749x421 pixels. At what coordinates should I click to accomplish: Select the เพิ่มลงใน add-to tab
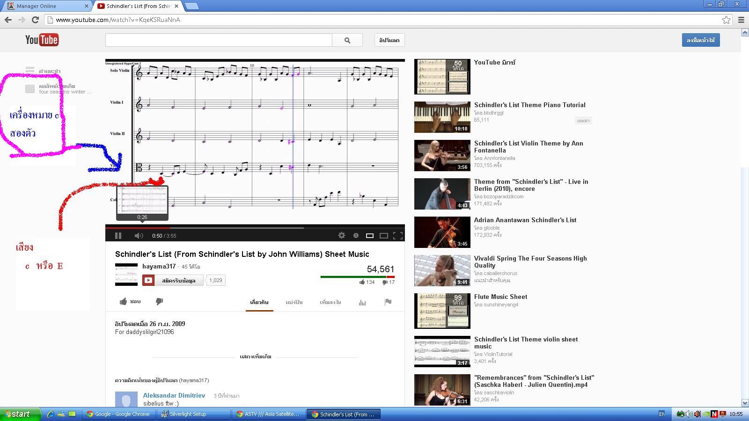click(x=330, y=302)
